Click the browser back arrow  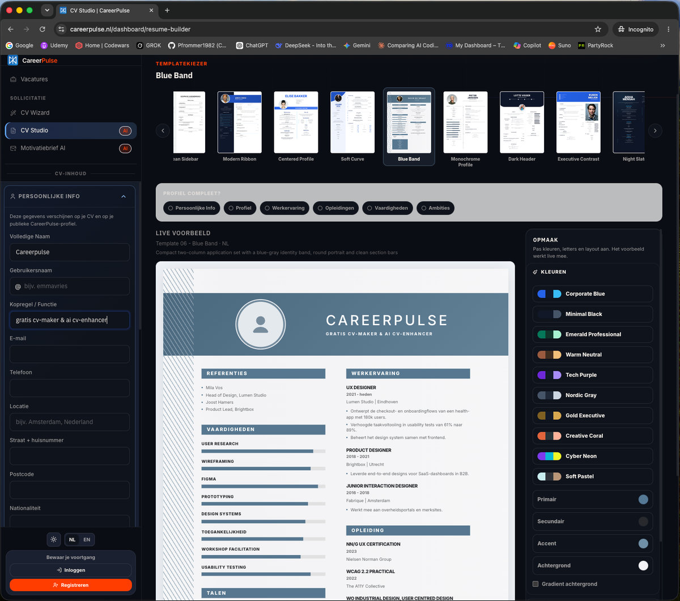[11, 29]
